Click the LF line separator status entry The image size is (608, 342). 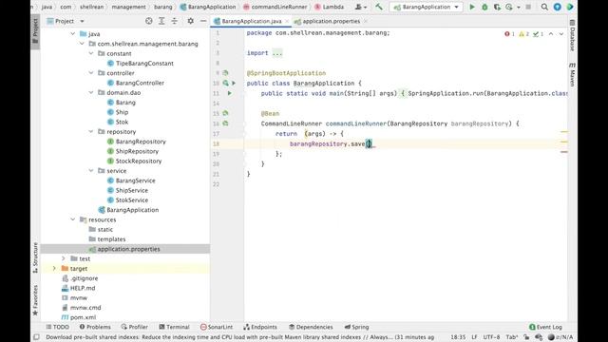point(474,337)
